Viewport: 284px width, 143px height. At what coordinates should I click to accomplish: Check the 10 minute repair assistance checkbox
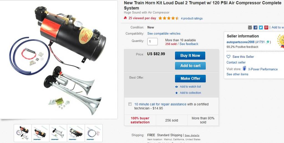(130, 104)
